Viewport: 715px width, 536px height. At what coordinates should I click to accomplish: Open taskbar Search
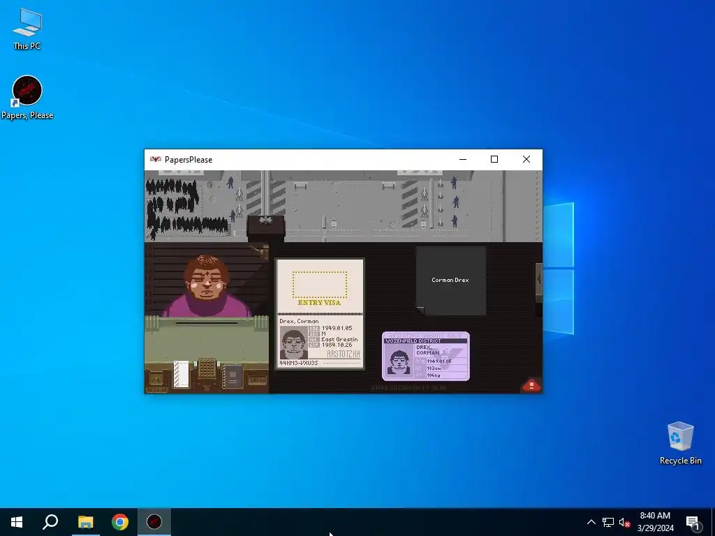point(50,522)
